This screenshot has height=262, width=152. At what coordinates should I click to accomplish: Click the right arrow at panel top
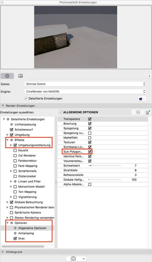tap(149, 76)
